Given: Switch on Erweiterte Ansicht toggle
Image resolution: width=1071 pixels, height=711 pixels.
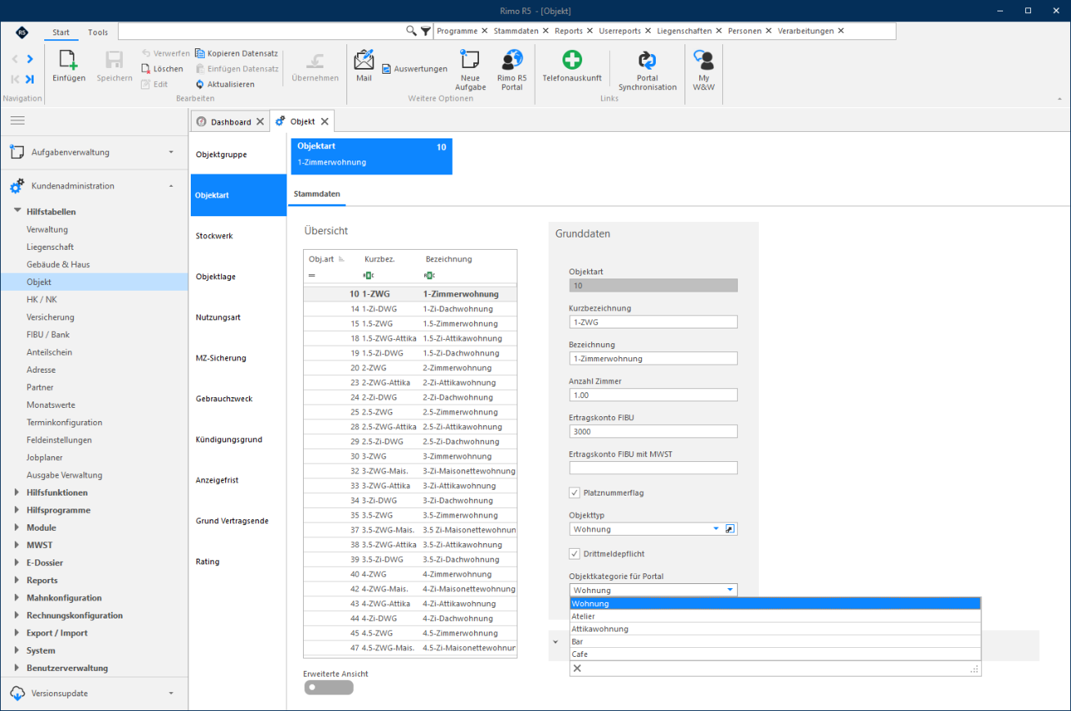Looking at the screenshot, I should (x=328, y=687).
